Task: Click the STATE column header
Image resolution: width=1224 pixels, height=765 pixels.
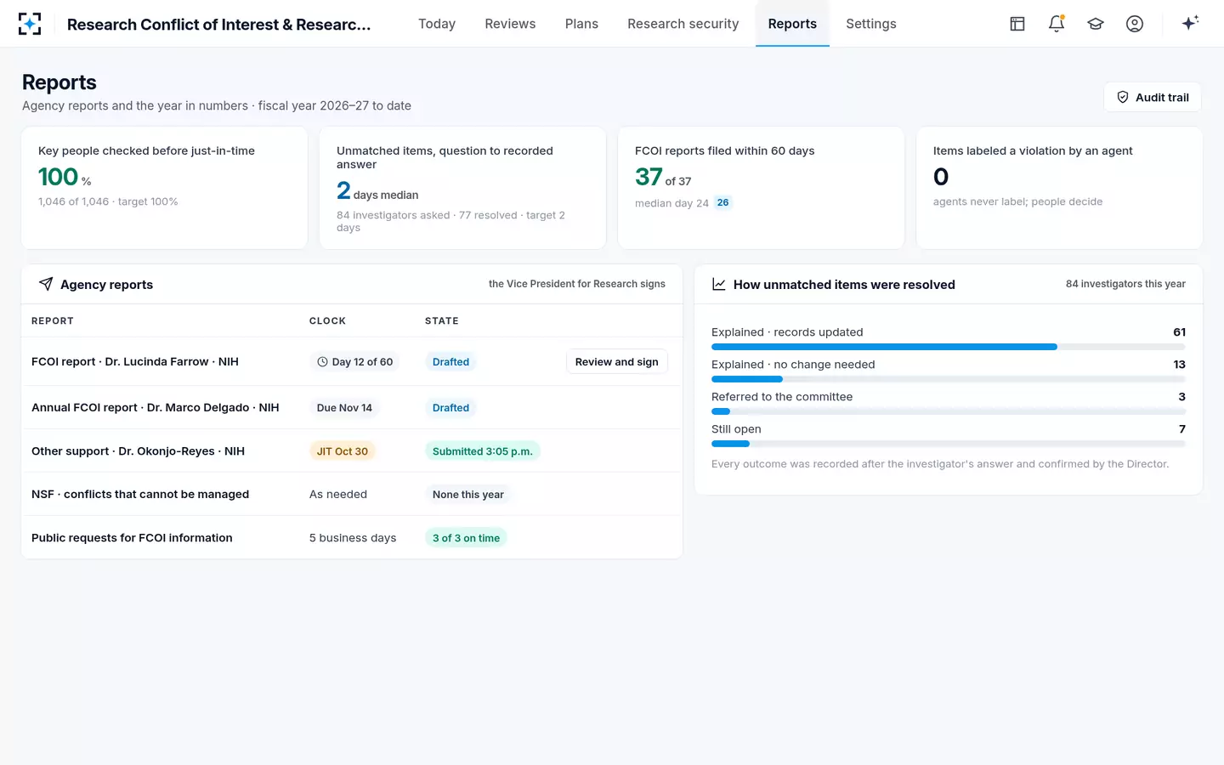Action: tap(442, 321)
